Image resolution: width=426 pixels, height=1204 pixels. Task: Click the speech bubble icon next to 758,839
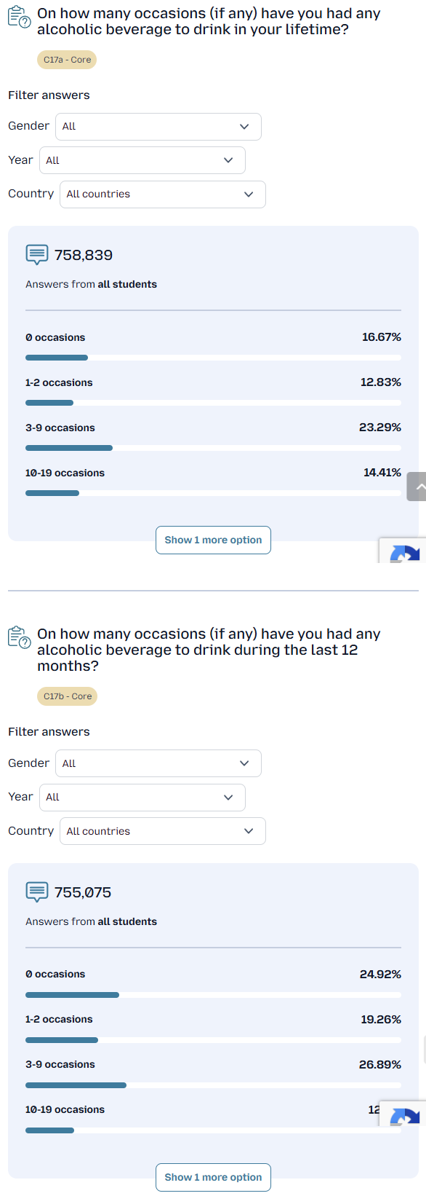[37, 255]
